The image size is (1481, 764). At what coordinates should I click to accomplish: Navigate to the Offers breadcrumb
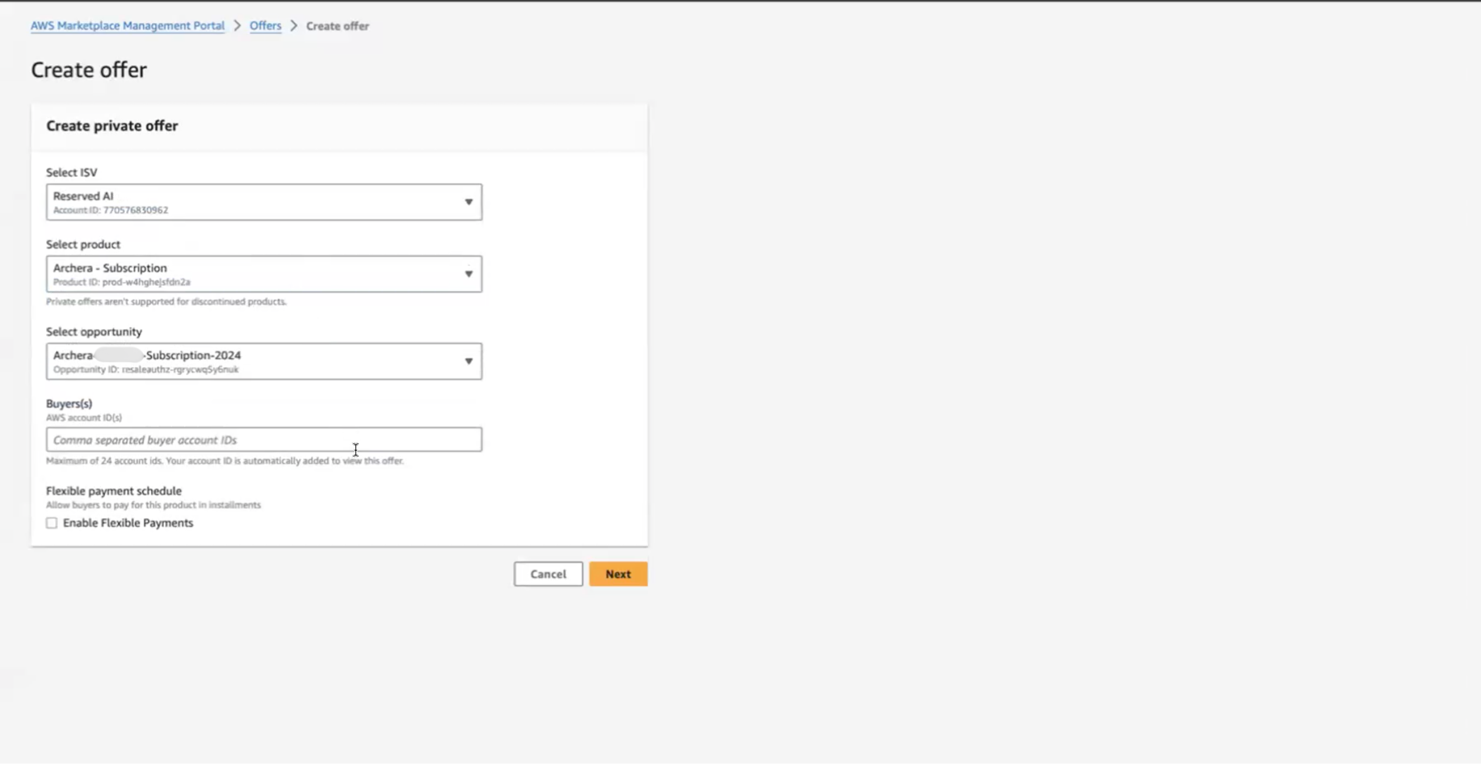[x=265, y=26]
